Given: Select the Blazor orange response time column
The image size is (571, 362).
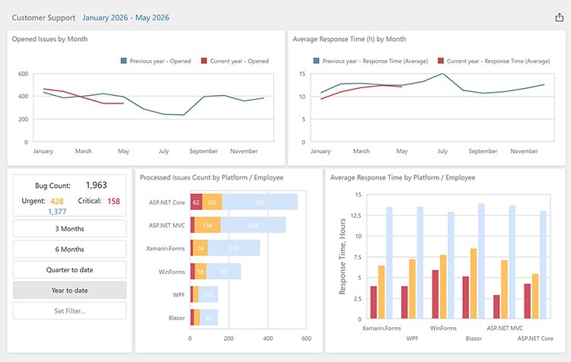Looking at the screenshot, I should tap(474, 284).
